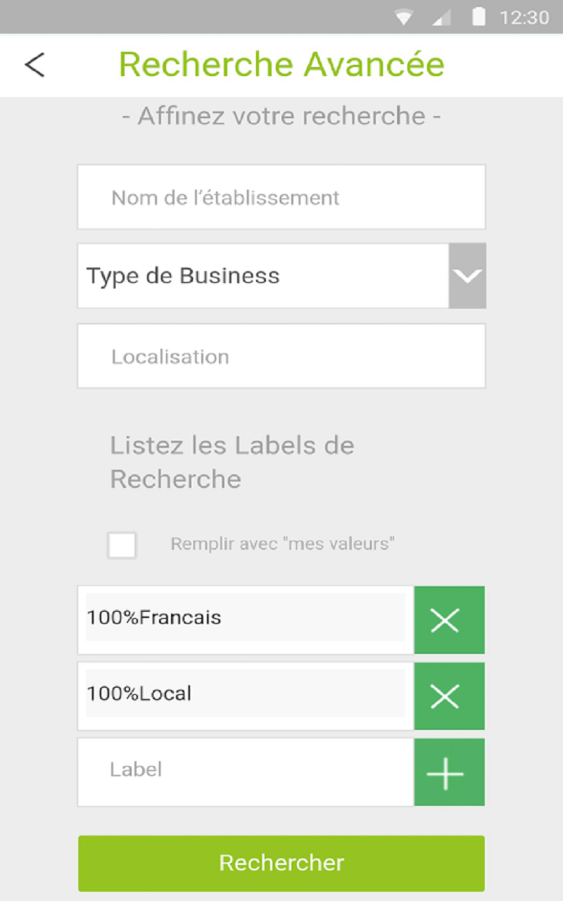Viewport: 563px width, 901px height.
Task: Focus the Nom de l'établissement field
Action: point(281,197)
